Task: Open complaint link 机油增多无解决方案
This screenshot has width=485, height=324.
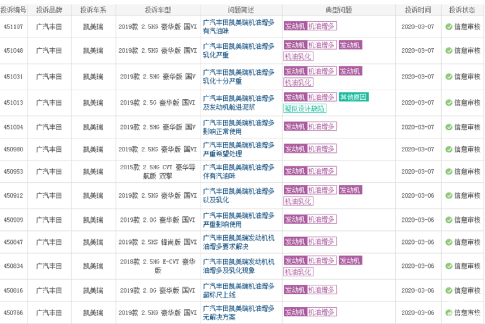Action: point(238,313)
